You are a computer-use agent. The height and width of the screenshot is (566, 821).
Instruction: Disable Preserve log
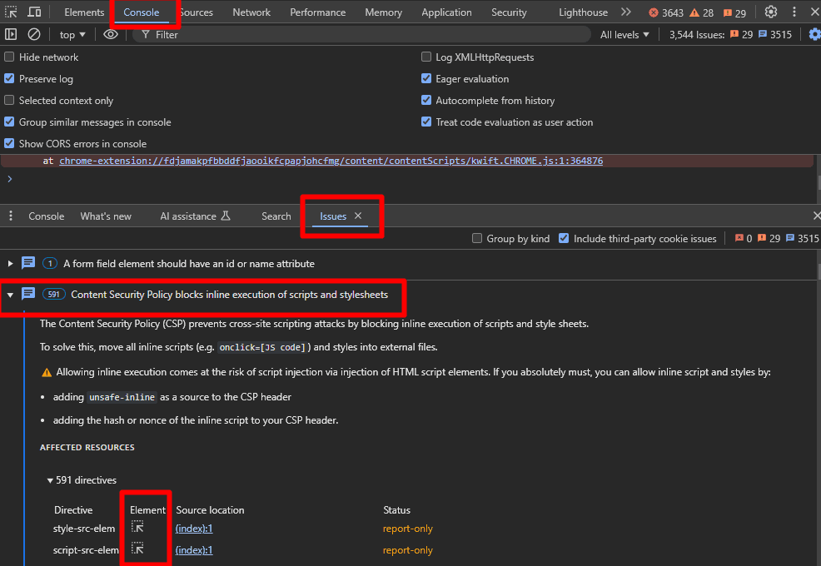pyautogui.click(x=11, y=78)
